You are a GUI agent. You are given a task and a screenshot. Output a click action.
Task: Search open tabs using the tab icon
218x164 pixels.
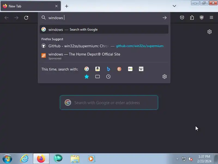pyautogui.click(x=98, y=77)
